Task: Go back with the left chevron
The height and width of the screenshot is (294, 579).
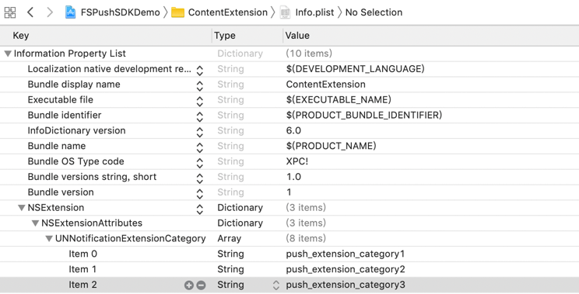Action: point(30,12)
